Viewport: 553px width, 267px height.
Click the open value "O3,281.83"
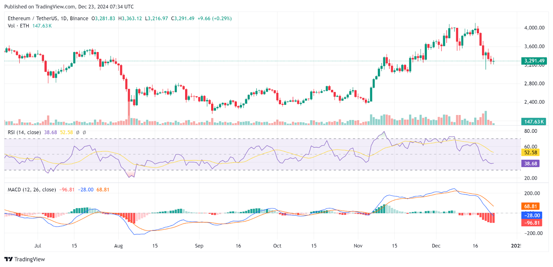pyautogui.click(x=103, y=18)
